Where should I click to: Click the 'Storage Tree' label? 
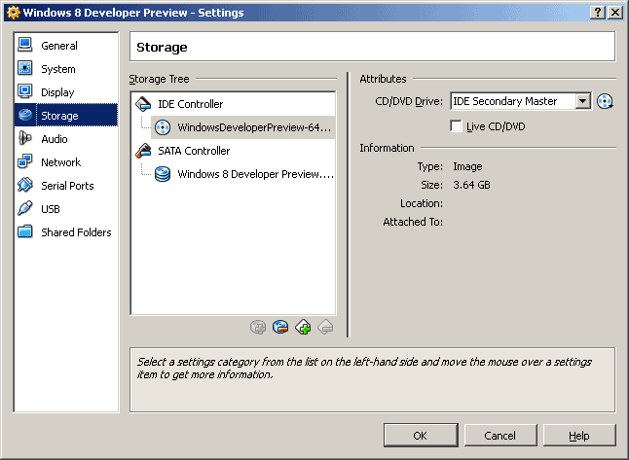tap(159, 79)
